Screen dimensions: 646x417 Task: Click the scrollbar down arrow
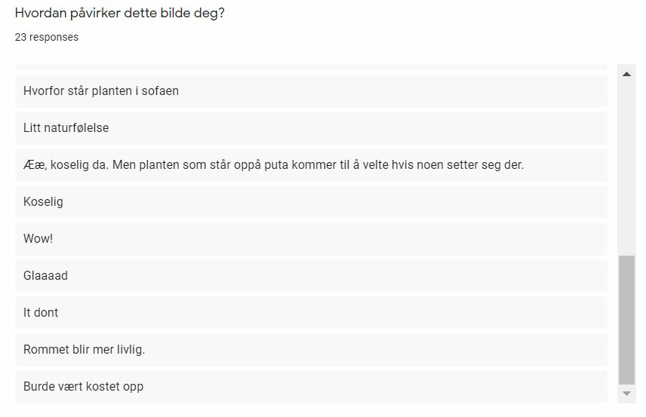pos(626,394)
